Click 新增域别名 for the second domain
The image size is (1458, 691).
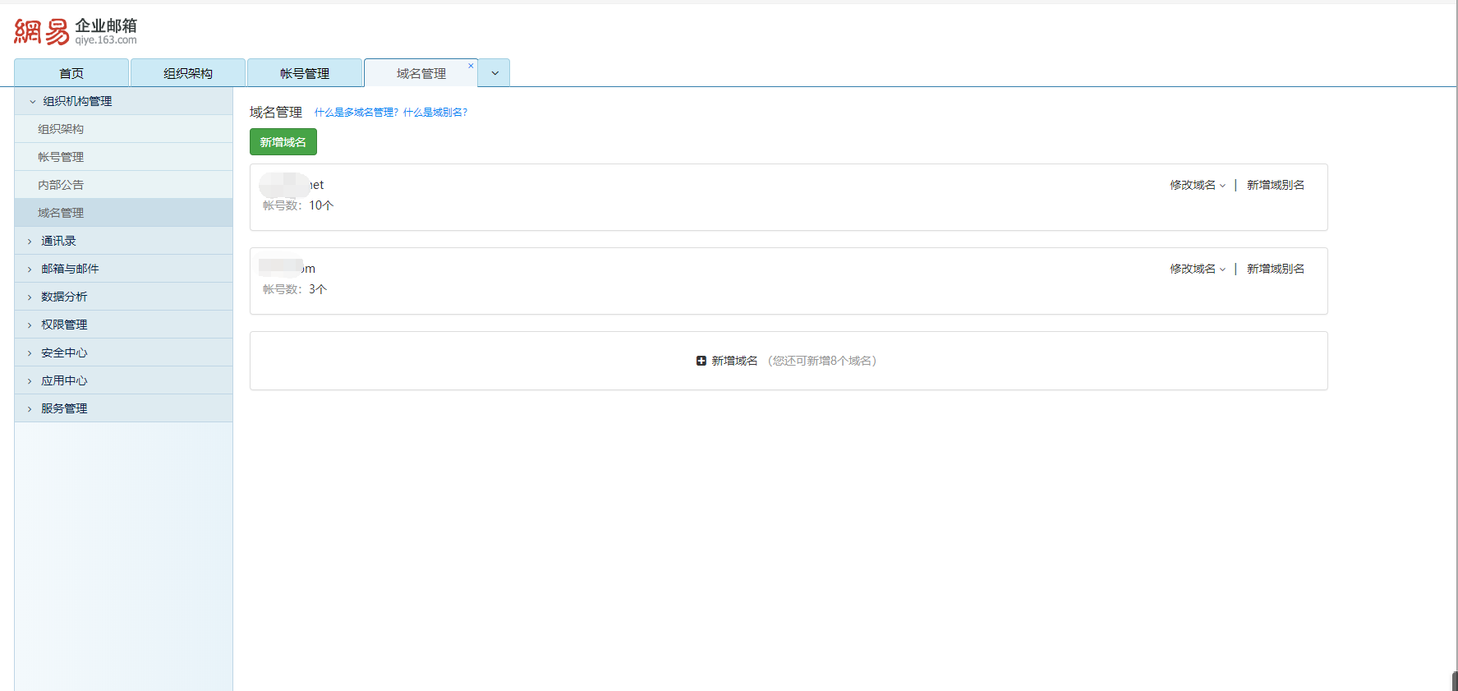click(1275, 269)
